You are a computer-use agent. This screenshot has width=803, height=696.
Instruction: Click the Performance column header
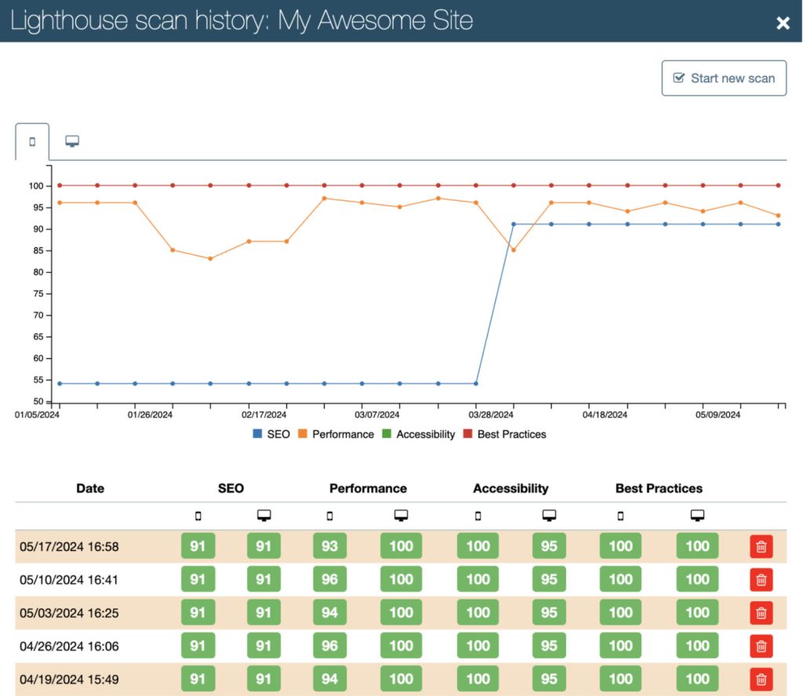(369, 488)
